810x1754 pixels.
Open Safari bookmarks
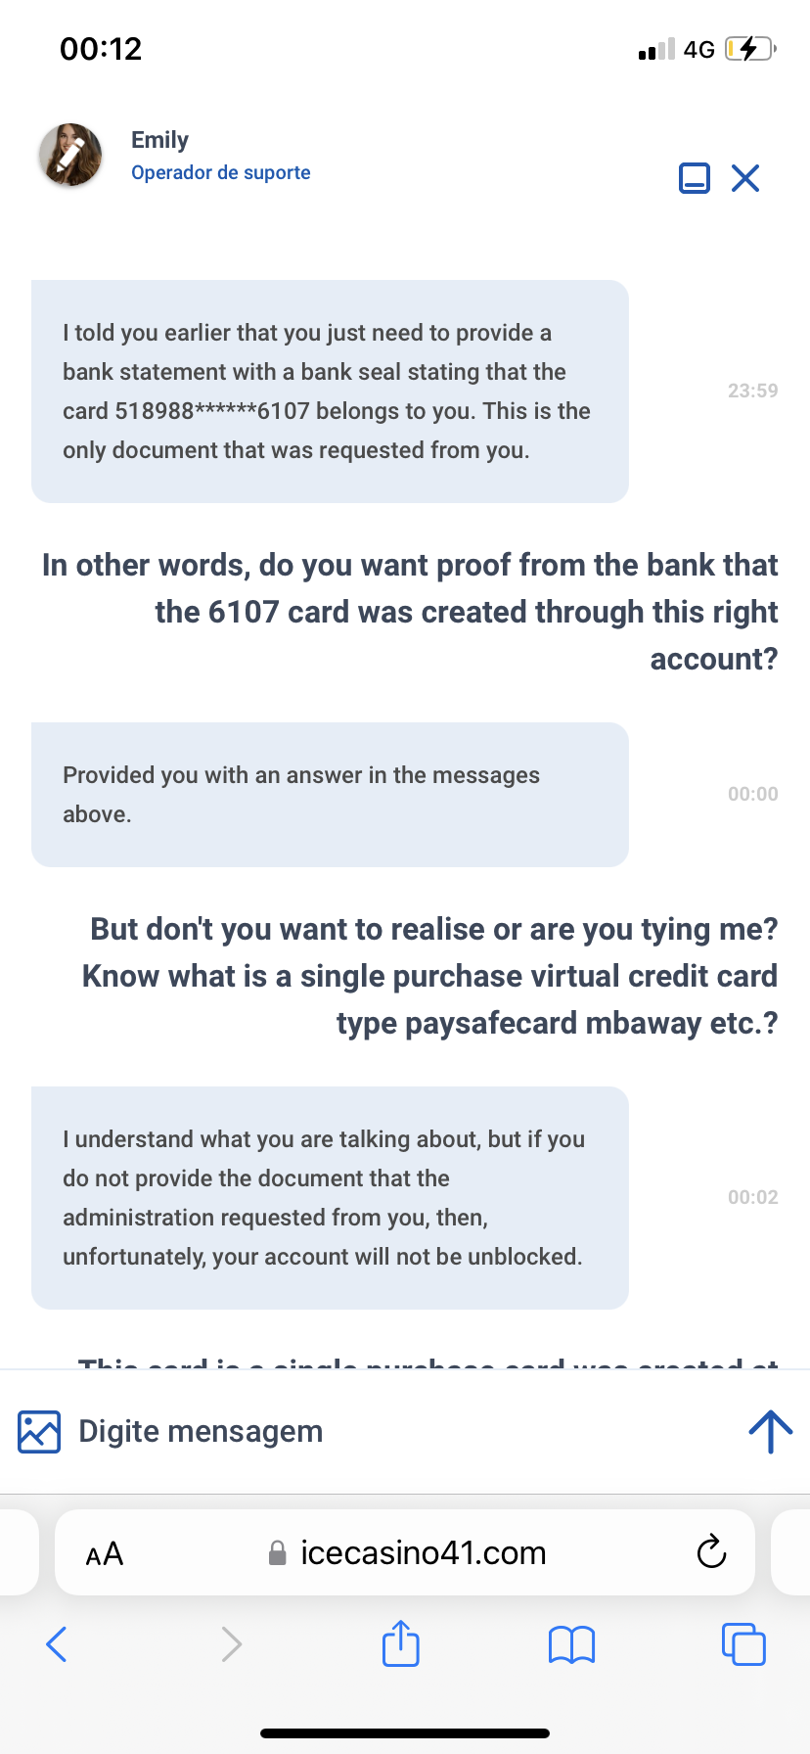pos(572,1644)
